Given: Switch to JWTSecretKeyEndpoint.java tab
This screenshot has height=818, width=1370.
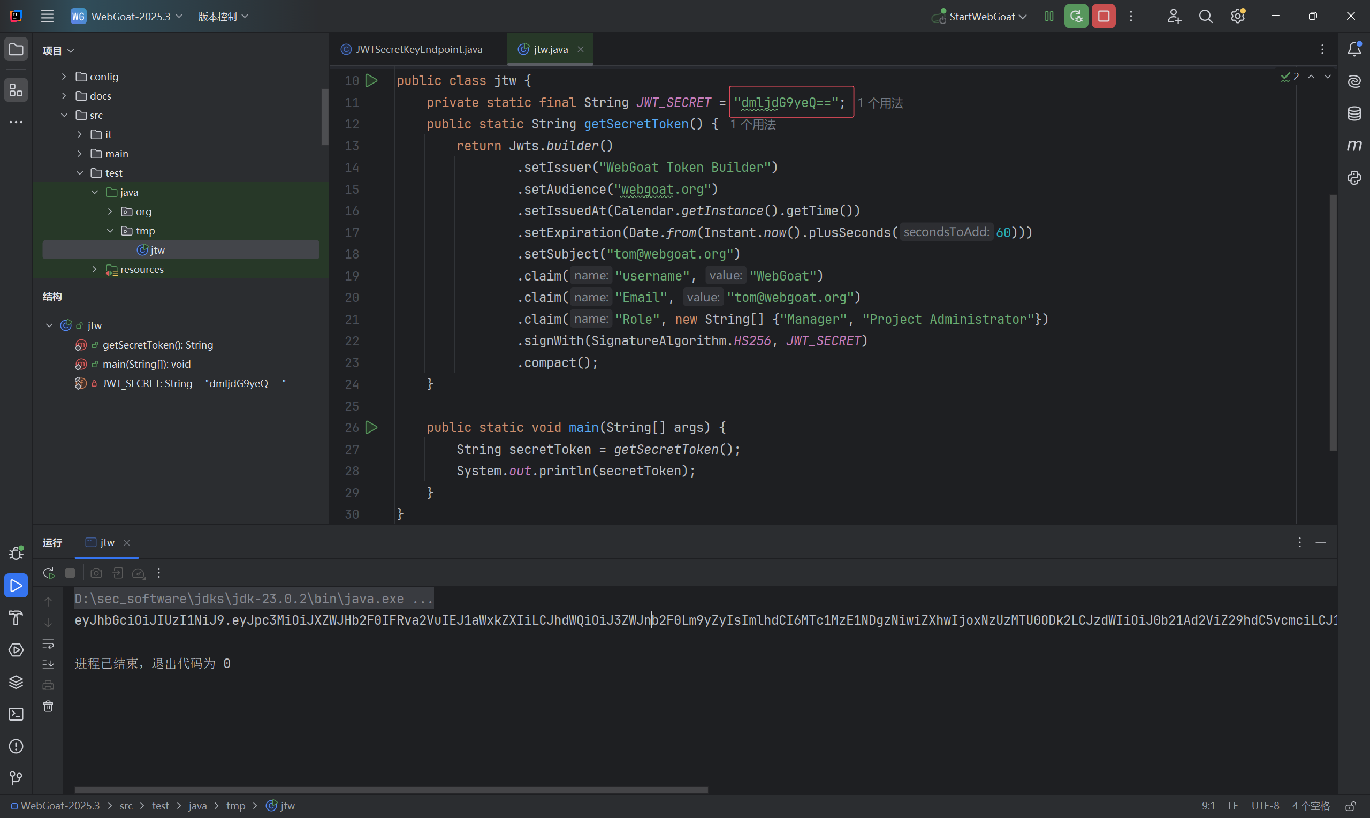Looking at the screenshot, I should tap(412, 49).
